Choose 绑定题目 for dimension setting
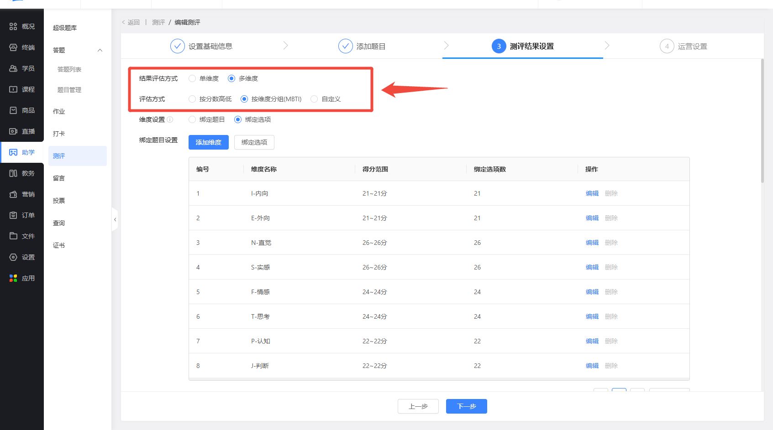The height and width of the screenshot is (430, 773). click(x=192, y=119)
